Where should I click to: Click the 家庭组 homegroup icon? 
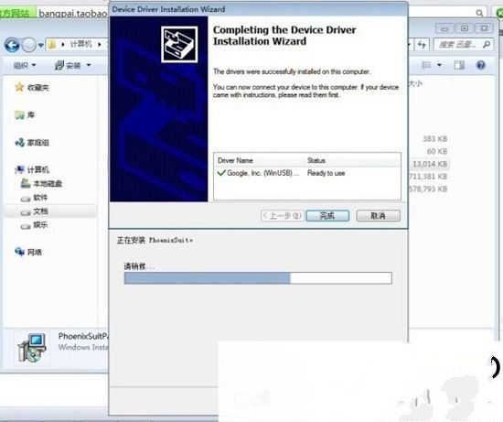[19, 142]
